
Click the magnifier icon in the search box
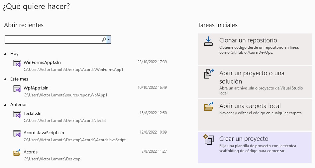pyautogui.click(x=104, y=40)
